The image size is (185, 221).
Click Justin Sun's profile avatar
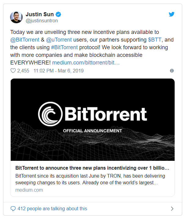click(x=16, y=17)
